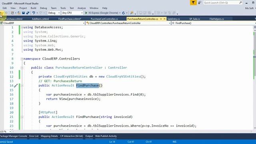Open the Test menu
The image size is (256, 144).
pyautogui.click(x=72, y=8)
